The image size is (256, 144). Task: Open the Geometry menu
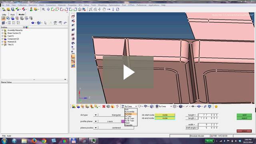(32, 5)
